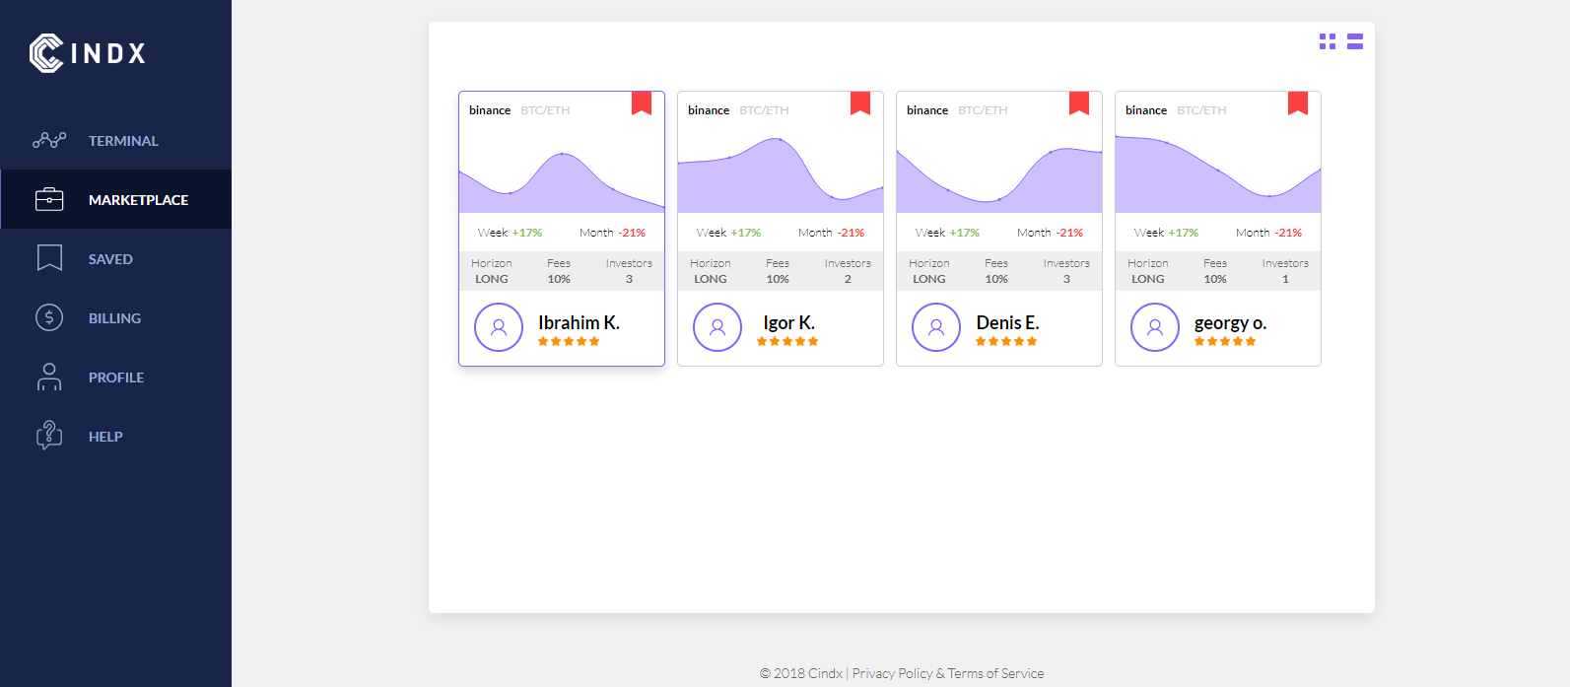Viewport: 1570px width, 687px height.
Task: Open Ibrahim K.'s avatar icon
Action: coord(499,327)
